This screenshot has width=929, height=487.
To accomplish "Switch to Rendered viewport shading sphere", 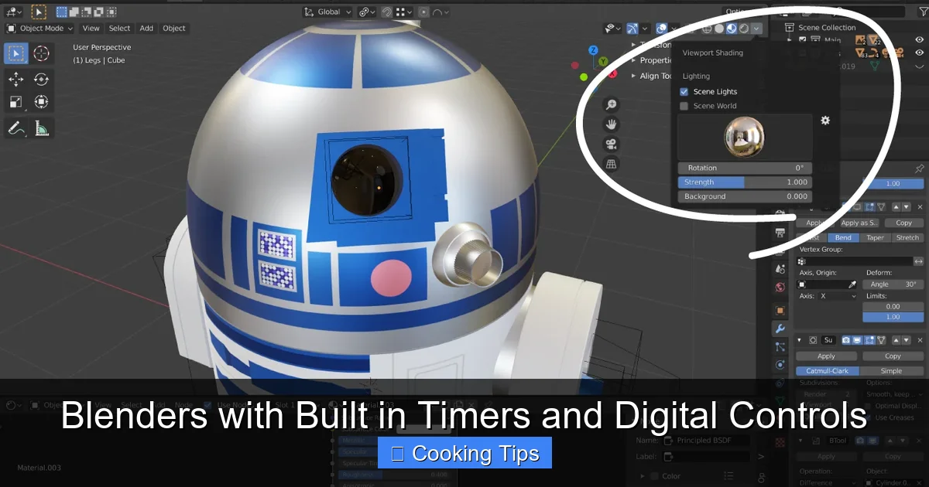I will (x=744, y=29).
